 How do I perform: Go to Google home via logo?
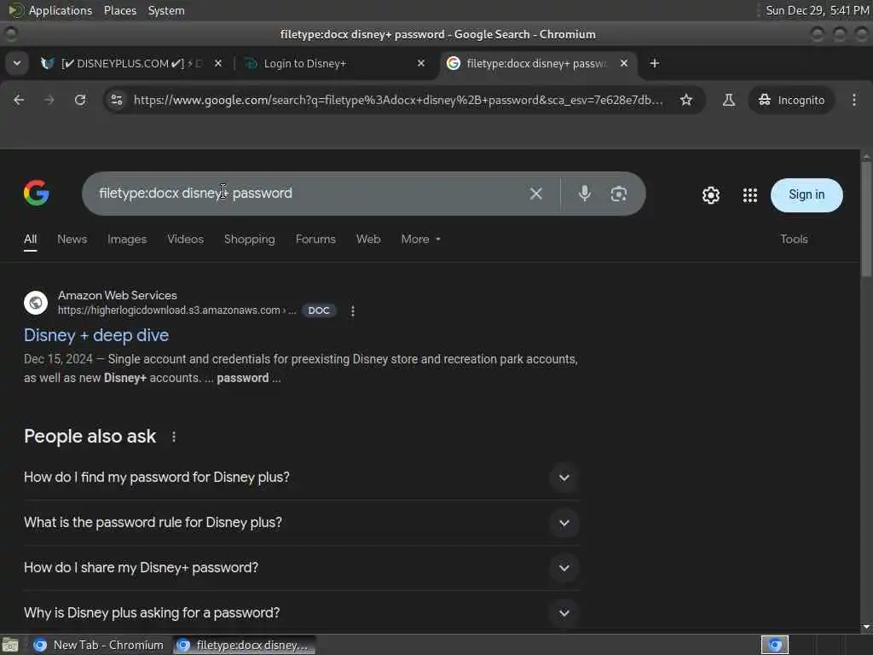point(36,193)
